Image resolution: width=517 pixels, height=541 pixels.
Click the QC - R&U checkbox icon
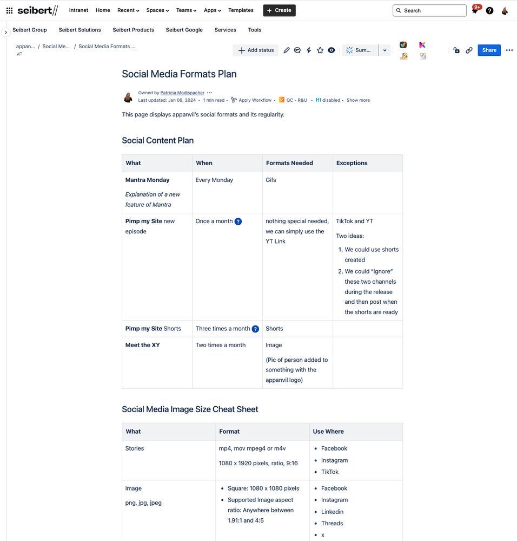pos(281,100)
